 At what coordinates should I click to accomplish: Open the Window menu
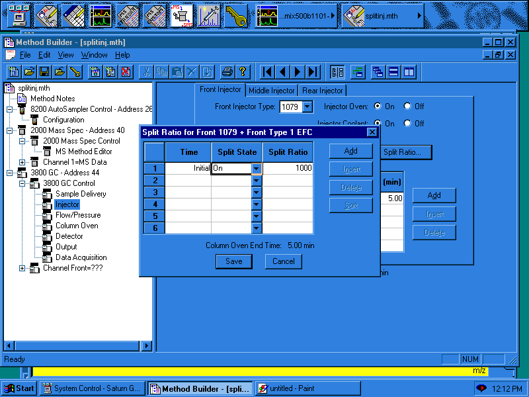(94, 55)
